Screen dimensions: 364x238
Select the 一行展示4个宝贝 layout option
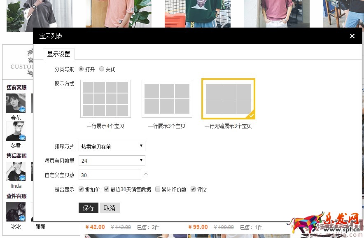click(105, 98)
